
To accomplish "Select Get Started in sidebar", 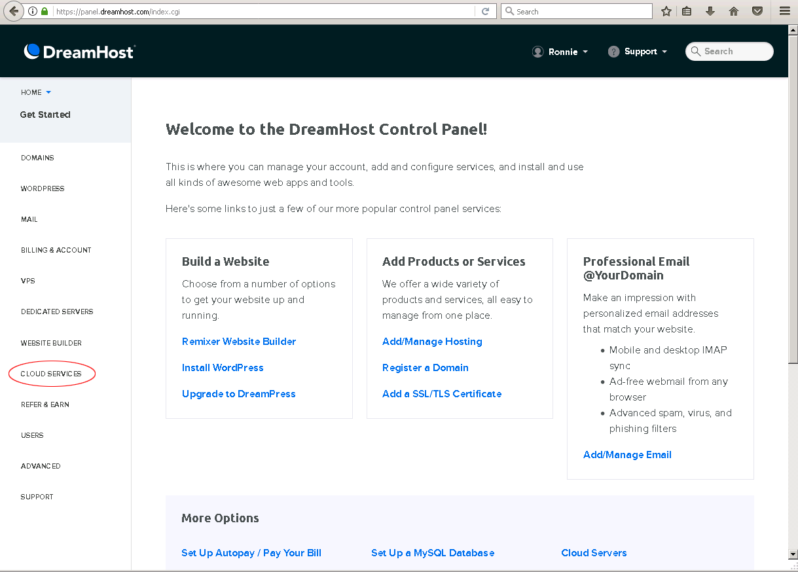I will click(x=45, y=115).
